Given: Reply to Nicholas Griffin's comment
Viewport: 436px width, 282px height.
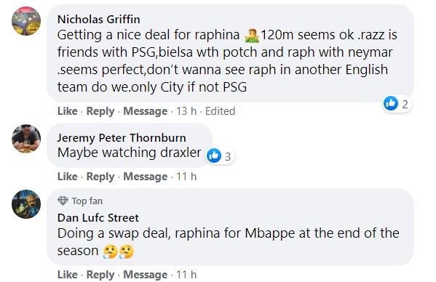Looking at the screenshot, I should pos(100,111).
